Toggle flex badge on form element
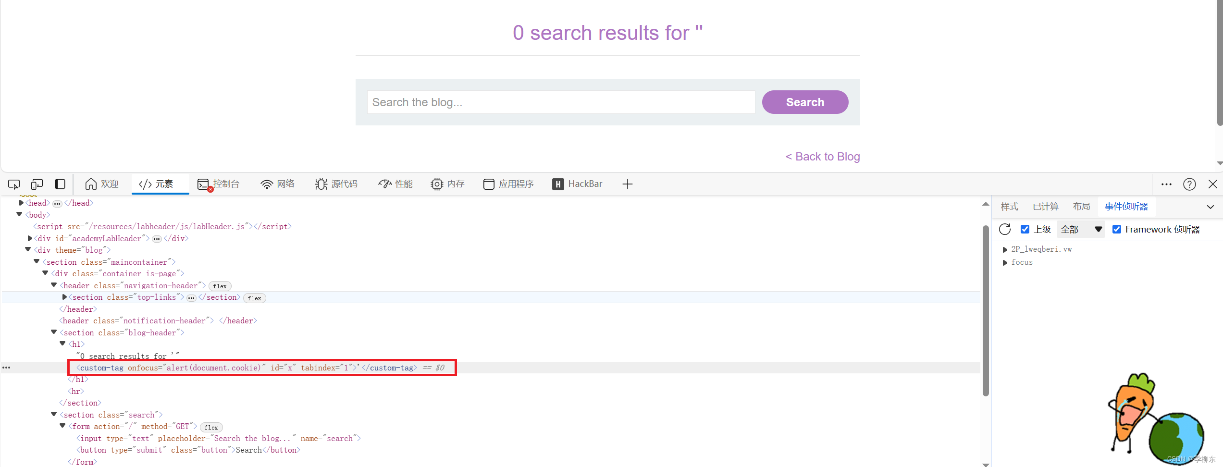Screen dimensions: 1223x467 pos(211,427)
